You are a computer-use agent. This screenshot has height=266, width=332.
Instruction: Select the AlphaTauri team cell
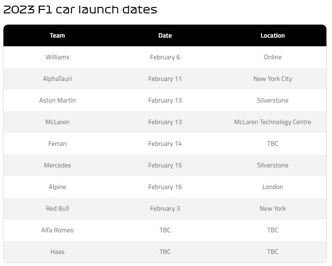pos(57,79)
